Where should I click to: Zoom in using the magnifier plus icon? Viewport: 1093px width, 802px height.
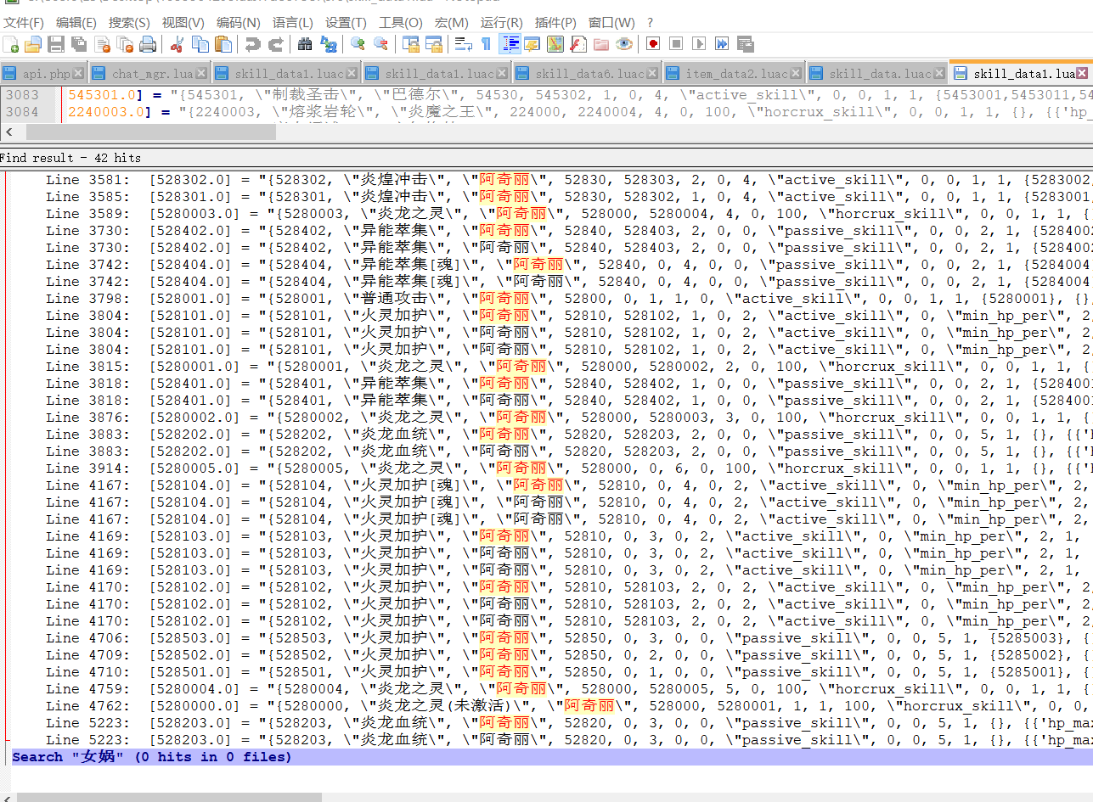click(358, 44)
